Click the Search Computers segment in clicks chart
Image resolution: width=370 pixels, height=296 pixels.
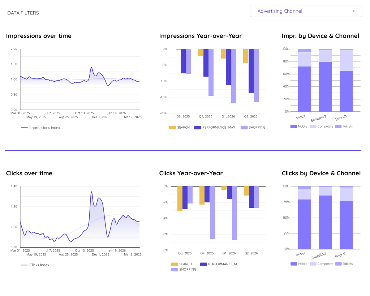tap(346, 194)
